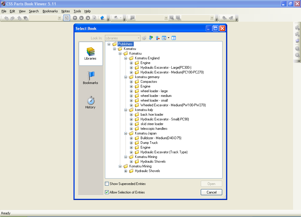Click the collapse all up-arrow icon
301x217 pixels.
(158, 38)
